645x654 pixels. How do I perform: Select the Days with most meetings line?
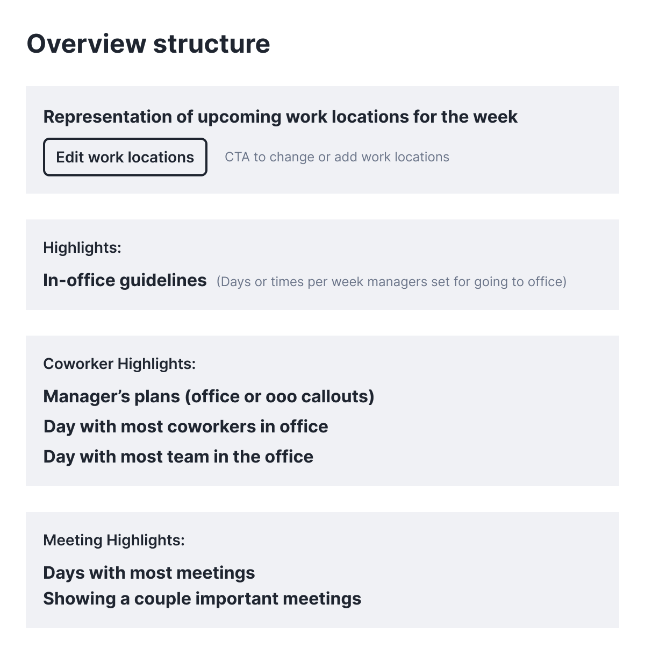pos(149,573)
